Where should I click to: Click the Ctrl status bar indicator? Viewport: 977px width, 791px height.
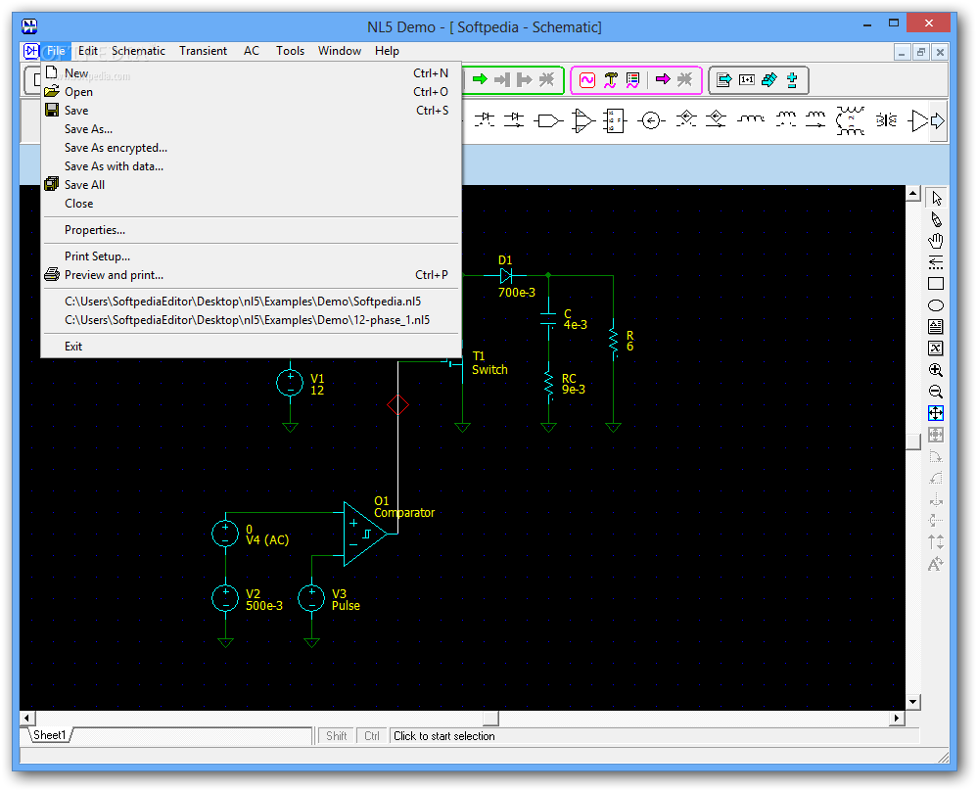tap(372, 736)
